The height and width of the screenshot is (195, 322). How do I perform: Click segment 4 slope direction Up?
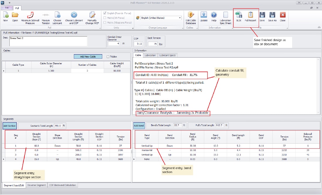(x=57, y=159)
